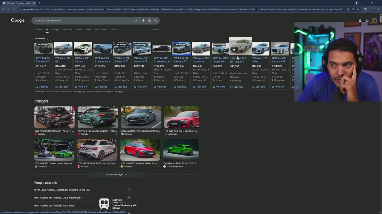Open Google Lens image search icon
The height and width of the screenshot is (214, 382).
point(150,21)
